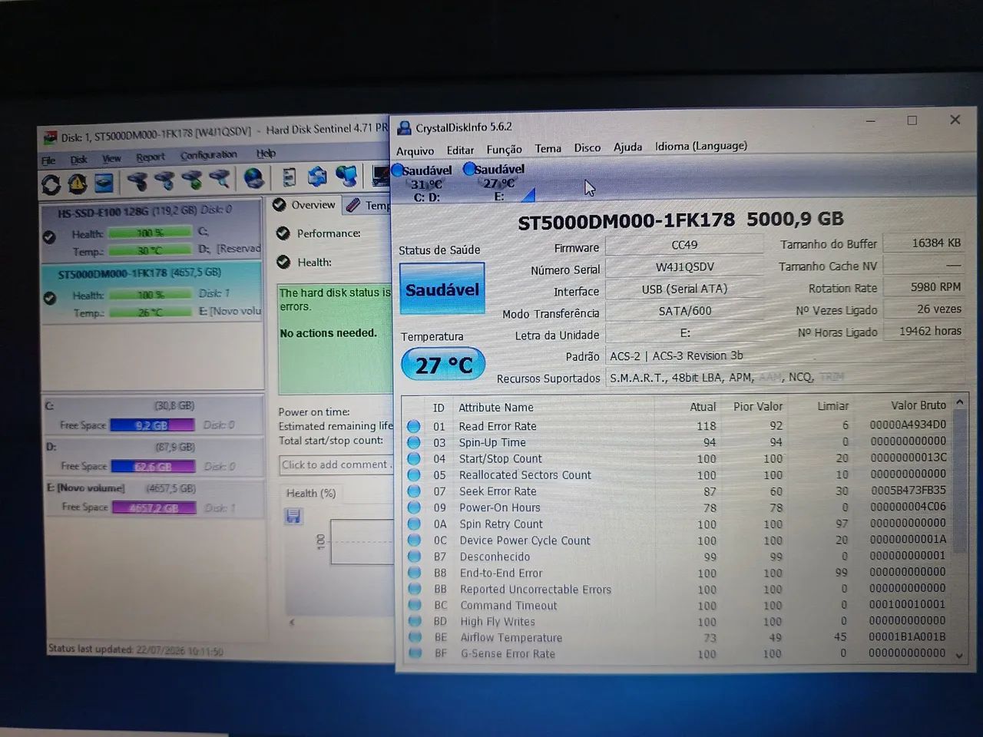Click the disk test icon with green mark
983x737 pixels.
(192, 180)
